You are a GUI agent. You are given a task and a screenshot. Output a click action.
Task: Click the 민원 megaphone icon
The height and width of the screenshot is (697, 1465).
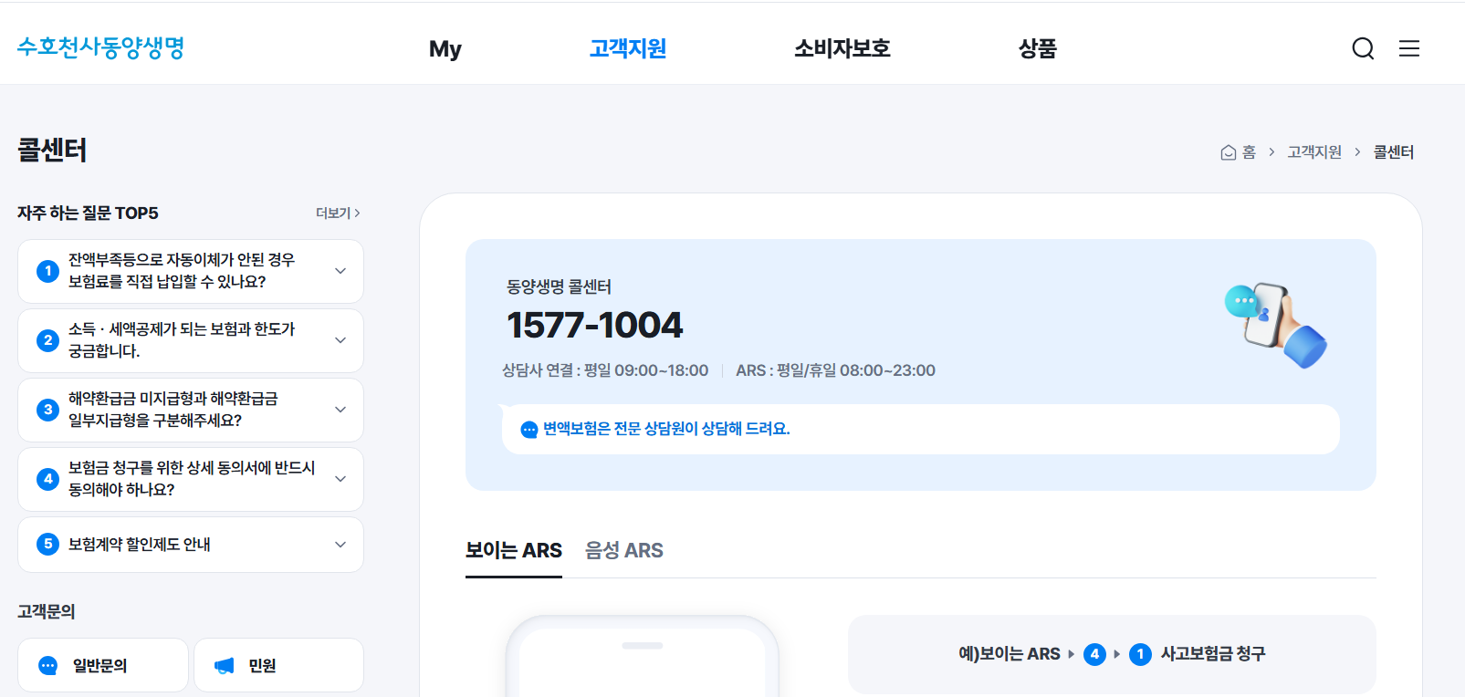225,666
